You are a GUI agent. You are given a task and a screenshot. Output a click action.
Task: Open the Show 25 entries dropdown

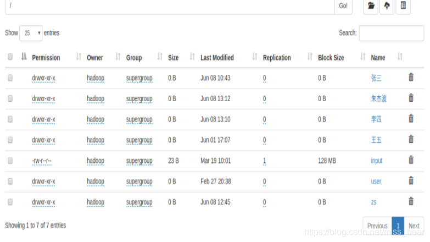(31, 33)
